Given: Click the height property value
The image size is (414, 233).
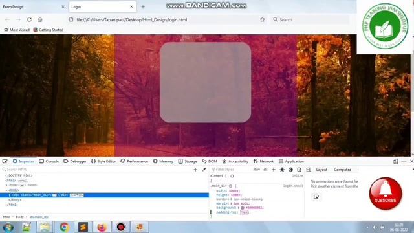Looking at the screenshot, I should coord(235,195).
